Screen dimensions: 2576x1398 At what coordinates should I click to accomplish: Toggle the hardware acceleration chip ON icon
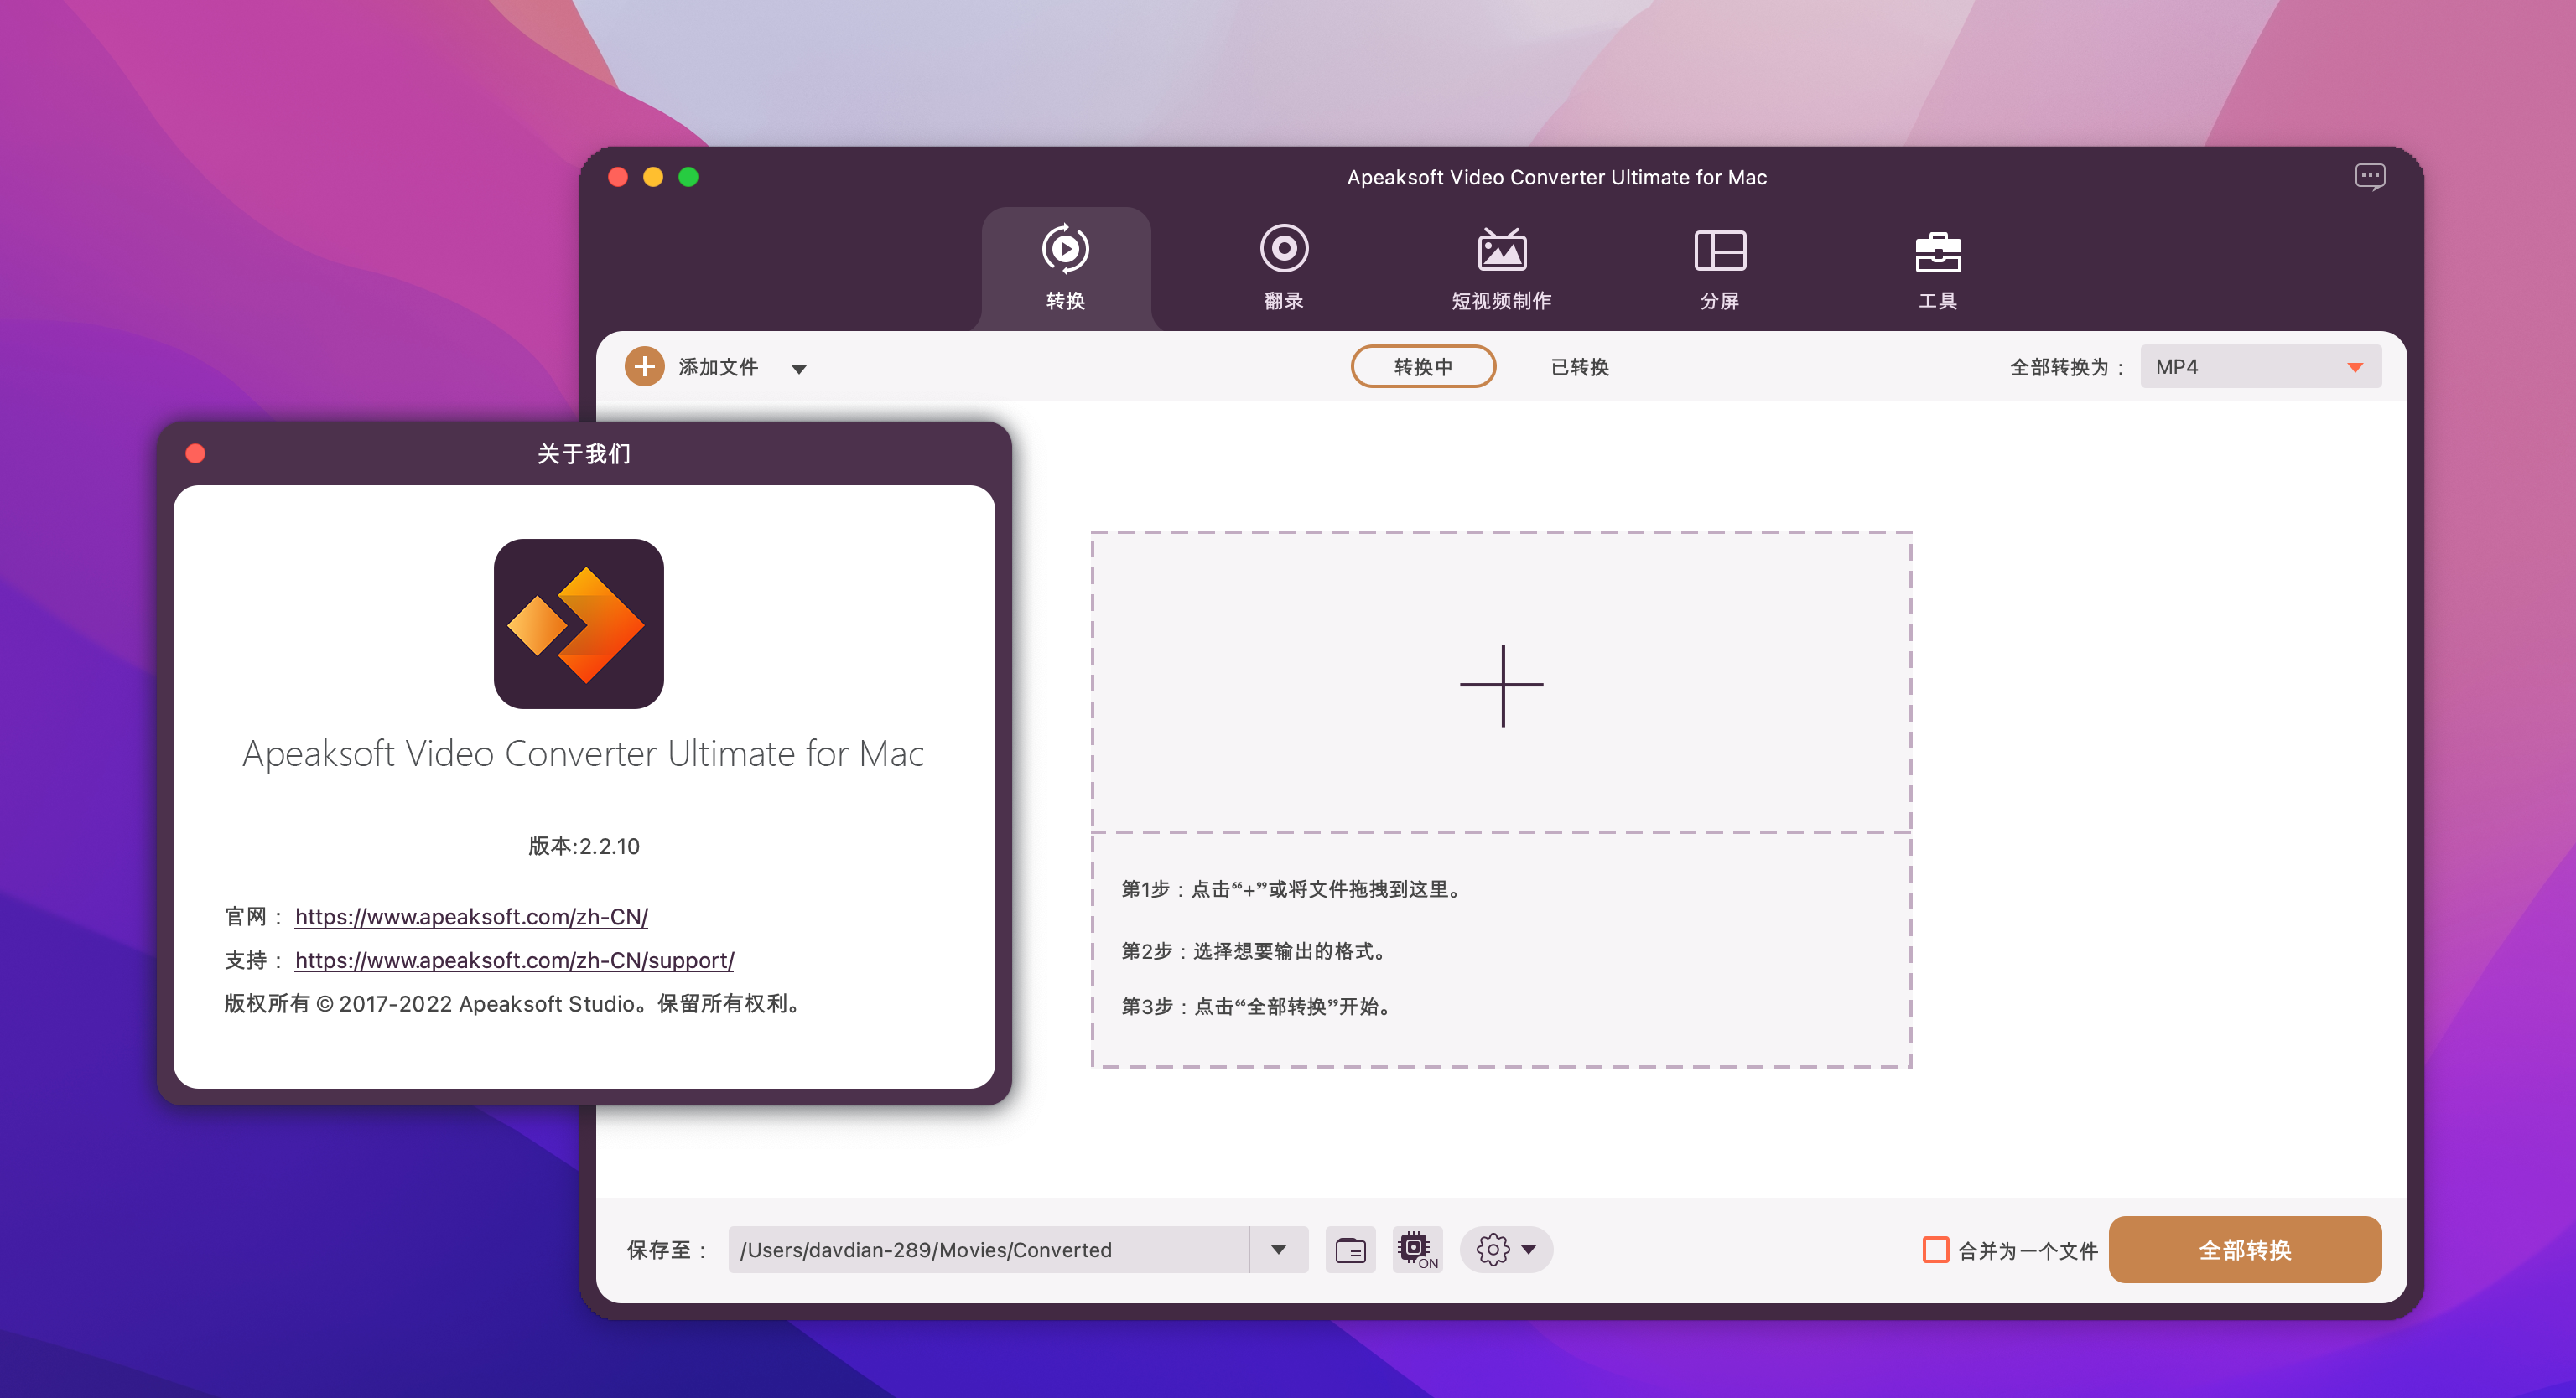point(1416,1249)
